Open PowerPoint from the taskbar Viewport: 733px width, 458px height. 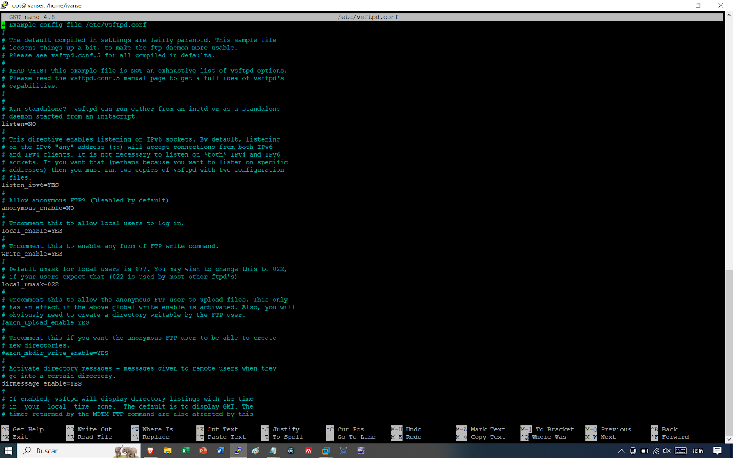[203, 451]
